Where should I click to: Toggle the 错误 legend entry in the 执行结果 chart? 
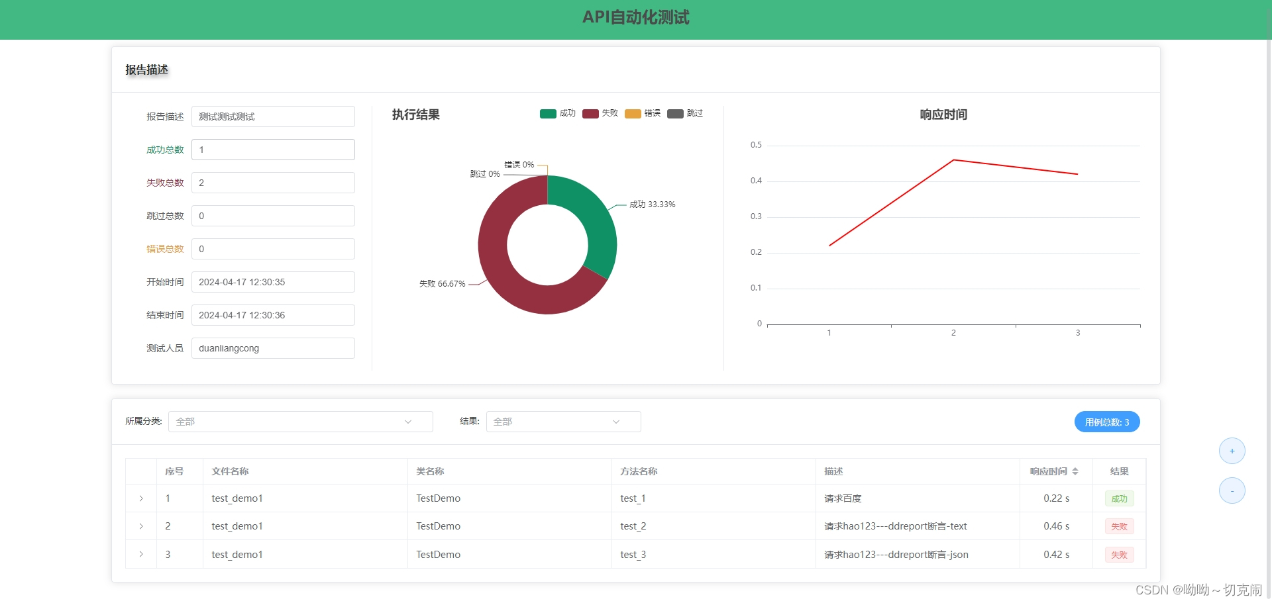pos(643,113)
